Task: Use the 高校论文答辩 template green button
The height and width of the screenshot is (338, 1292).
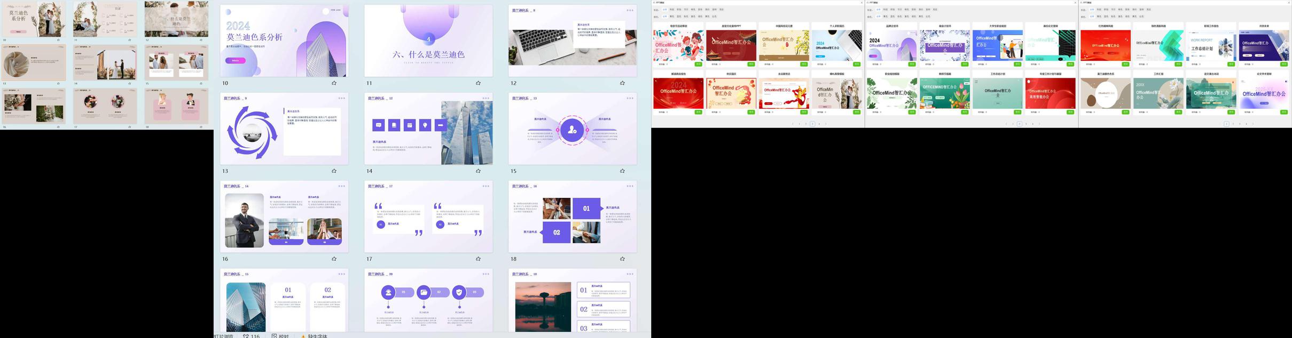Action: point(1070,64)
